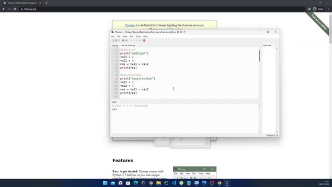332x187 pixels.
Task: Go back in the Chrome browser
Action: pos(4,9)
